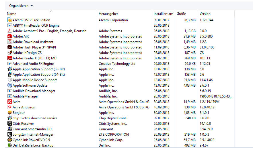The image size is (253, 148).
Task: Click the congstar Internet-Manager icon
Action: point(10,135)
